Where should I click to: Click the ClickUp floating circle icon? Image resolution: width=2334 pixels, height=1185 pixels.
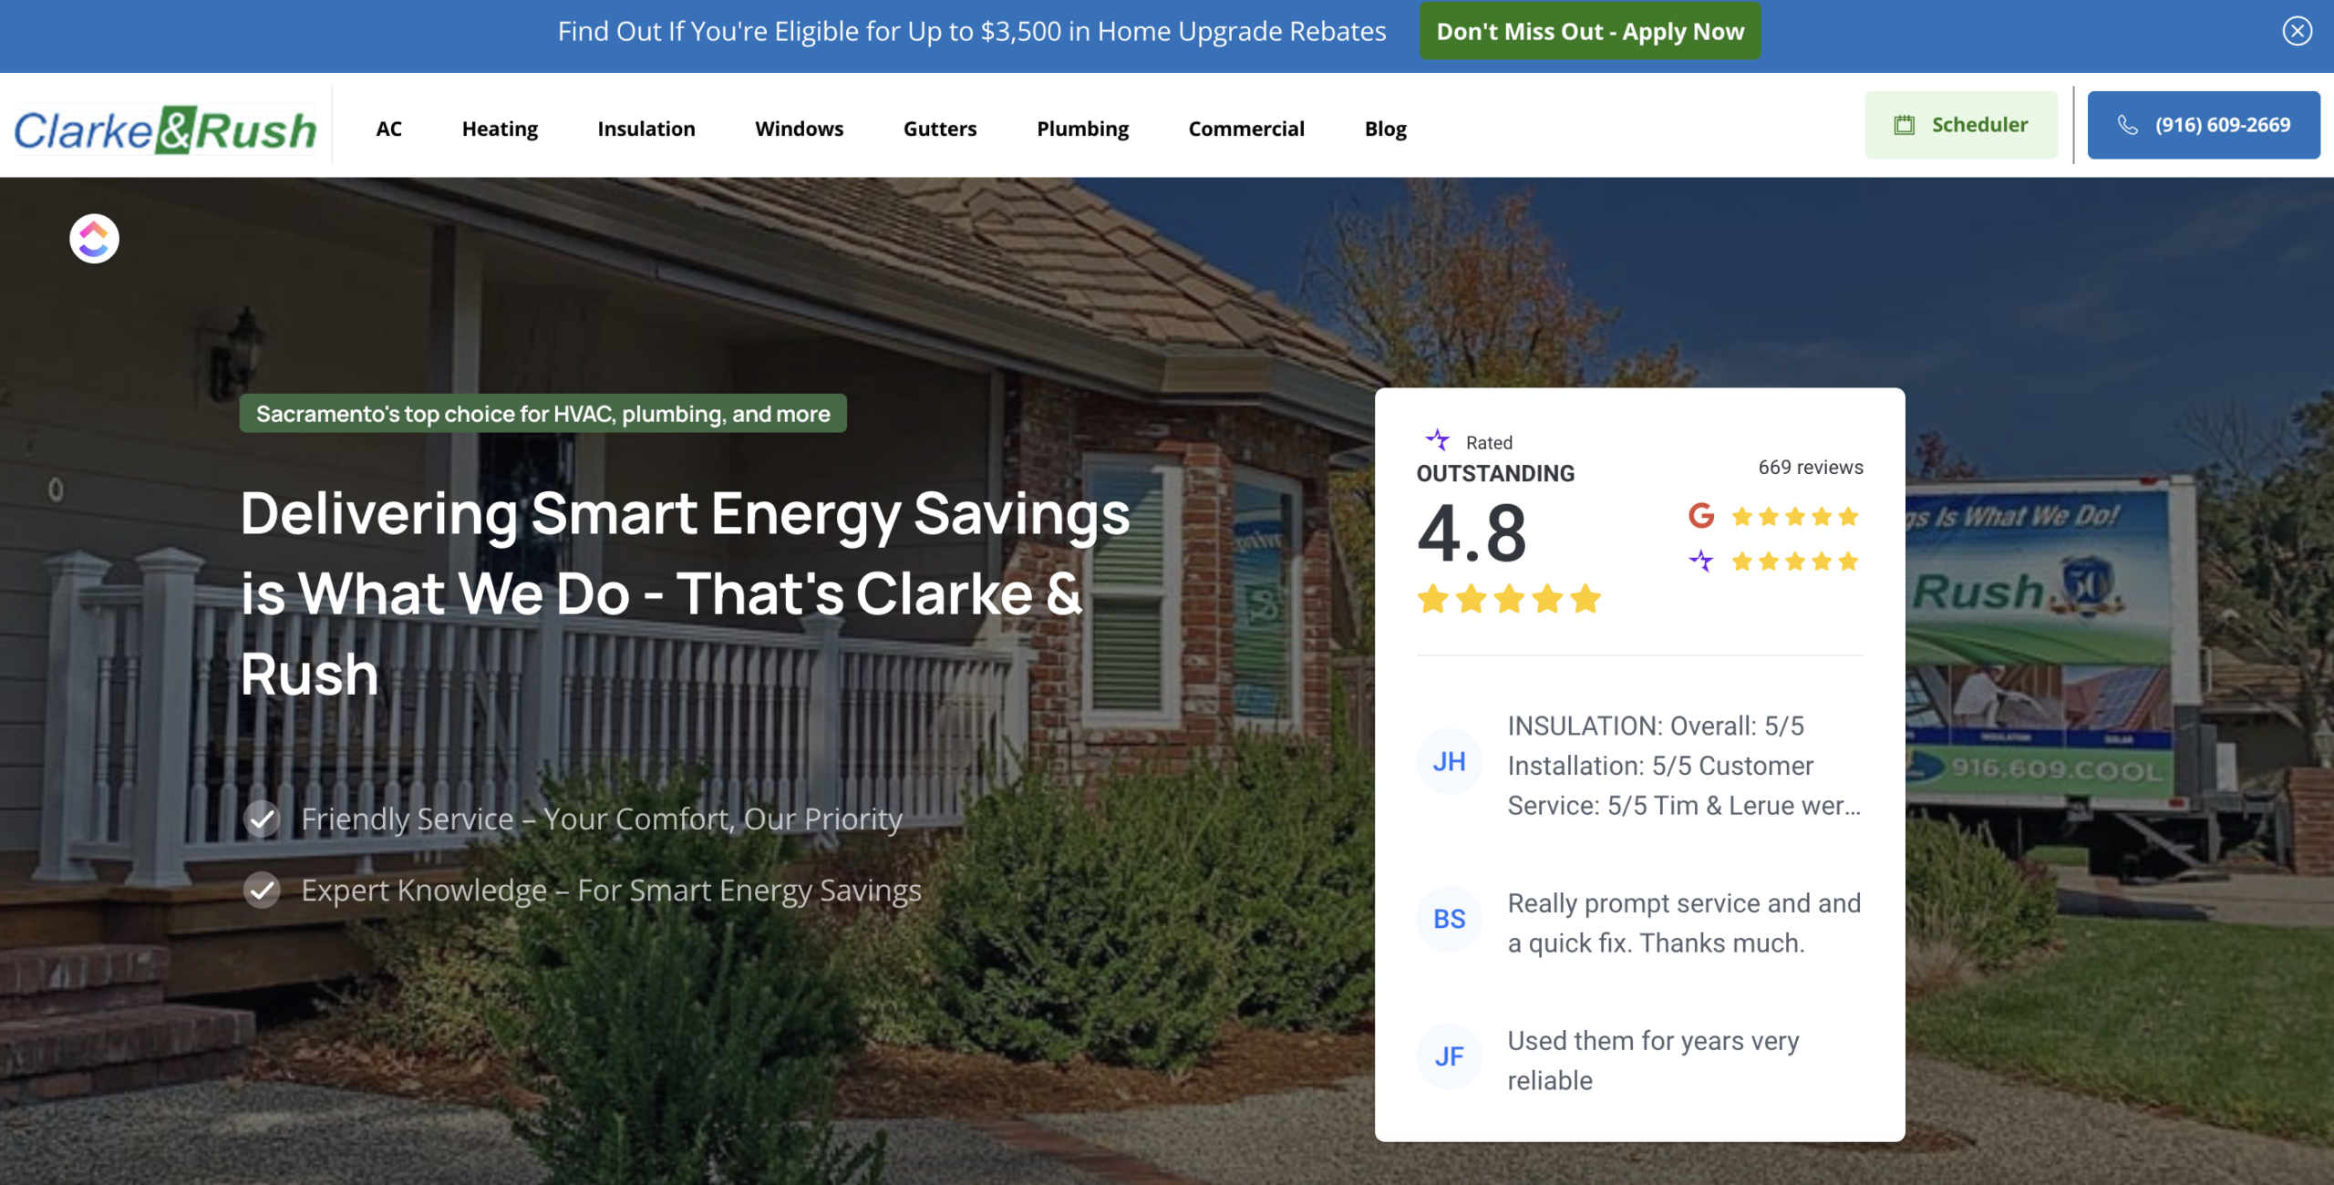click(x=94, y=239)
